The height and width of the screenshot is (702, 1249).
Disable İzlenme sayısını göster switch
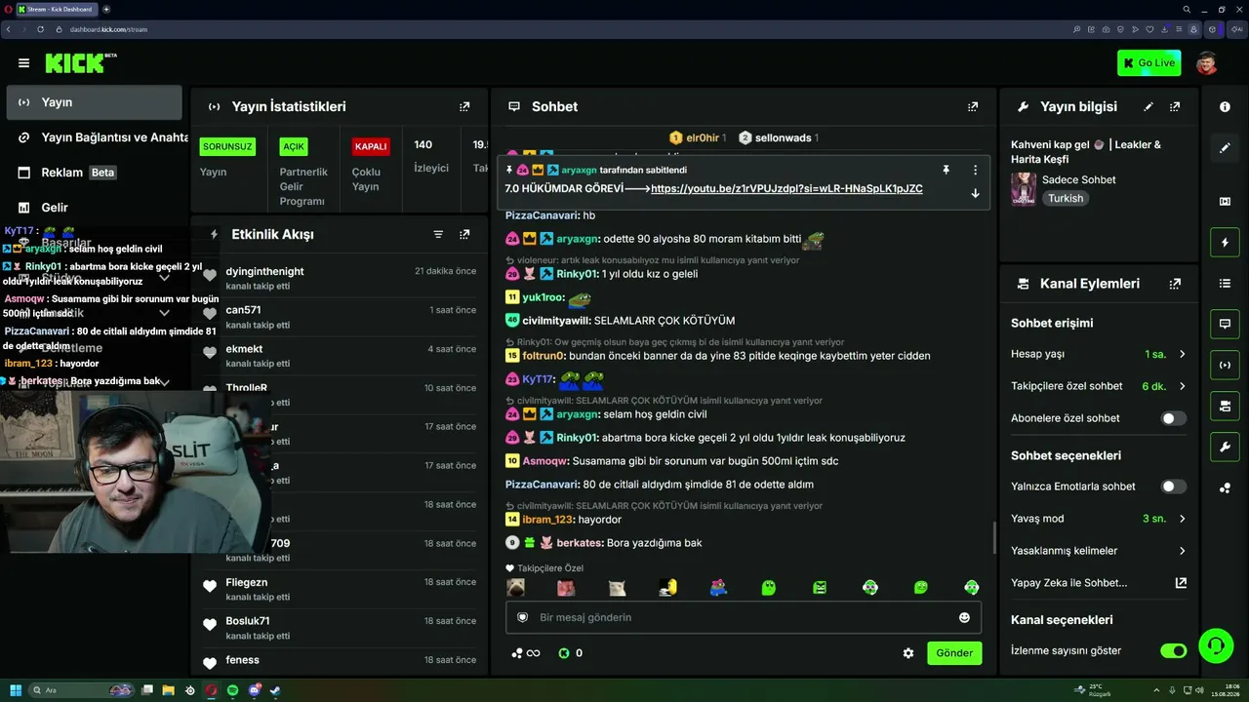point(1173,650)
